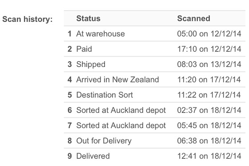Select the Scan history label
This screenshot has width=249, height=166.
pos(27,19)
